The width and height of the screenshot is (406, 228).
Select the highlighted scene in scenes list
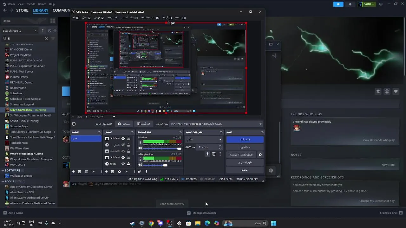pos(86,139)
